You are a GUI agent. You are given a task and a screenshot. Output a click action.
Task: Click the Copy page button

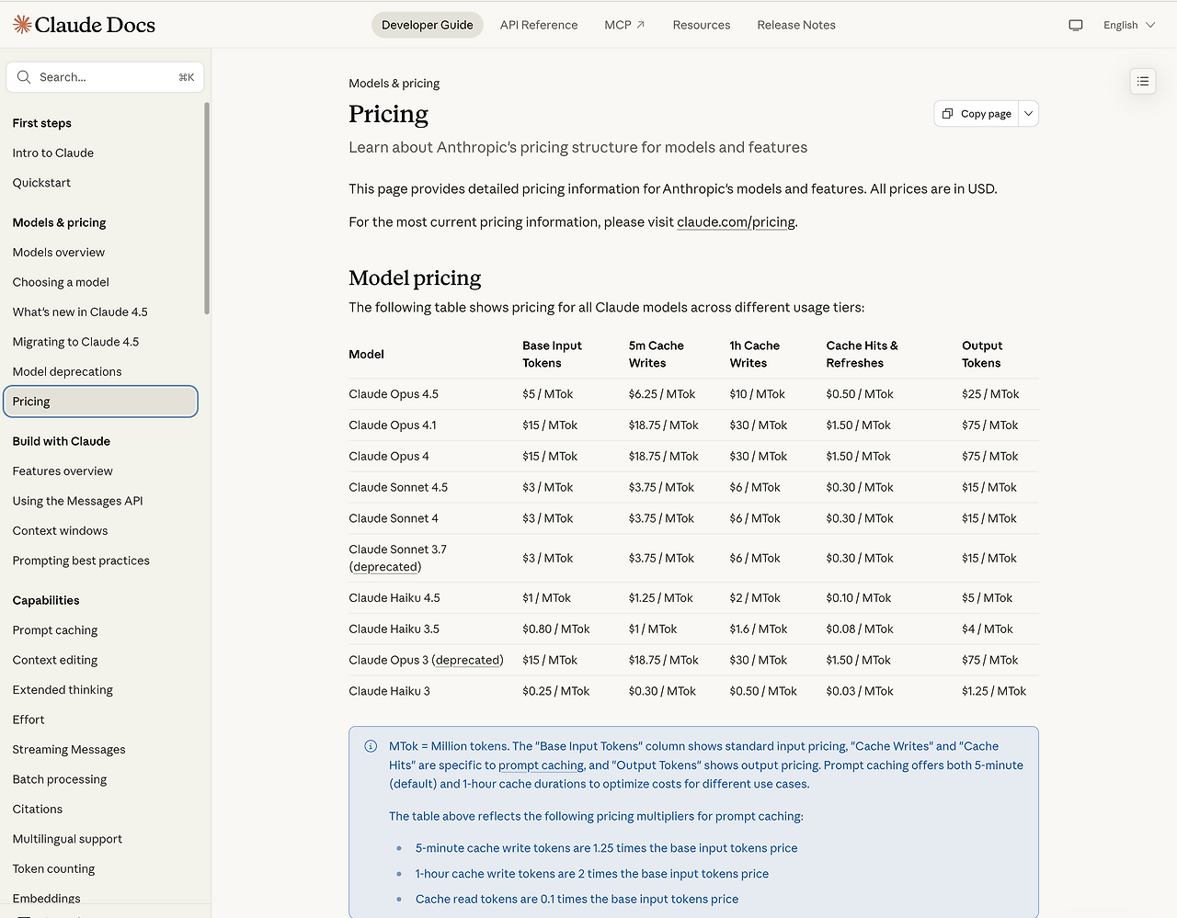[977, 114]
